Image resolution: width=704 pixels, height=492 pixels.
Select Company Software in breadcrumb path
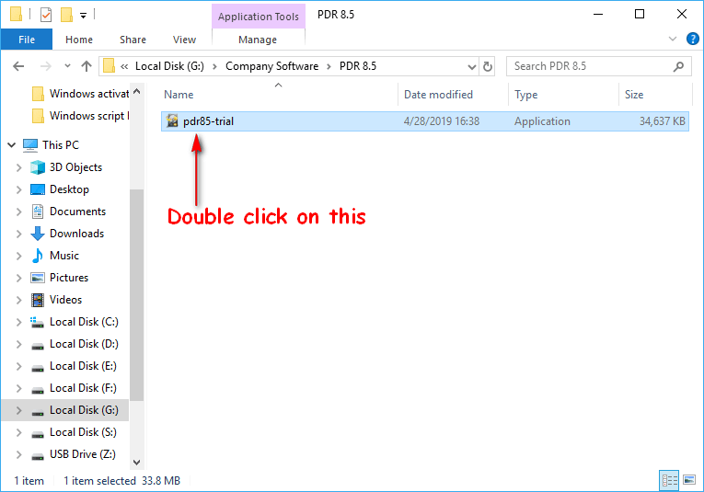coord(271,66)
